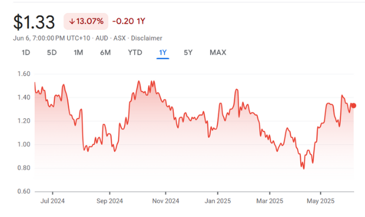This screenshot has height=217, width=365.
Task: Switch to the 1D time range
Action: tap(26, 53)
